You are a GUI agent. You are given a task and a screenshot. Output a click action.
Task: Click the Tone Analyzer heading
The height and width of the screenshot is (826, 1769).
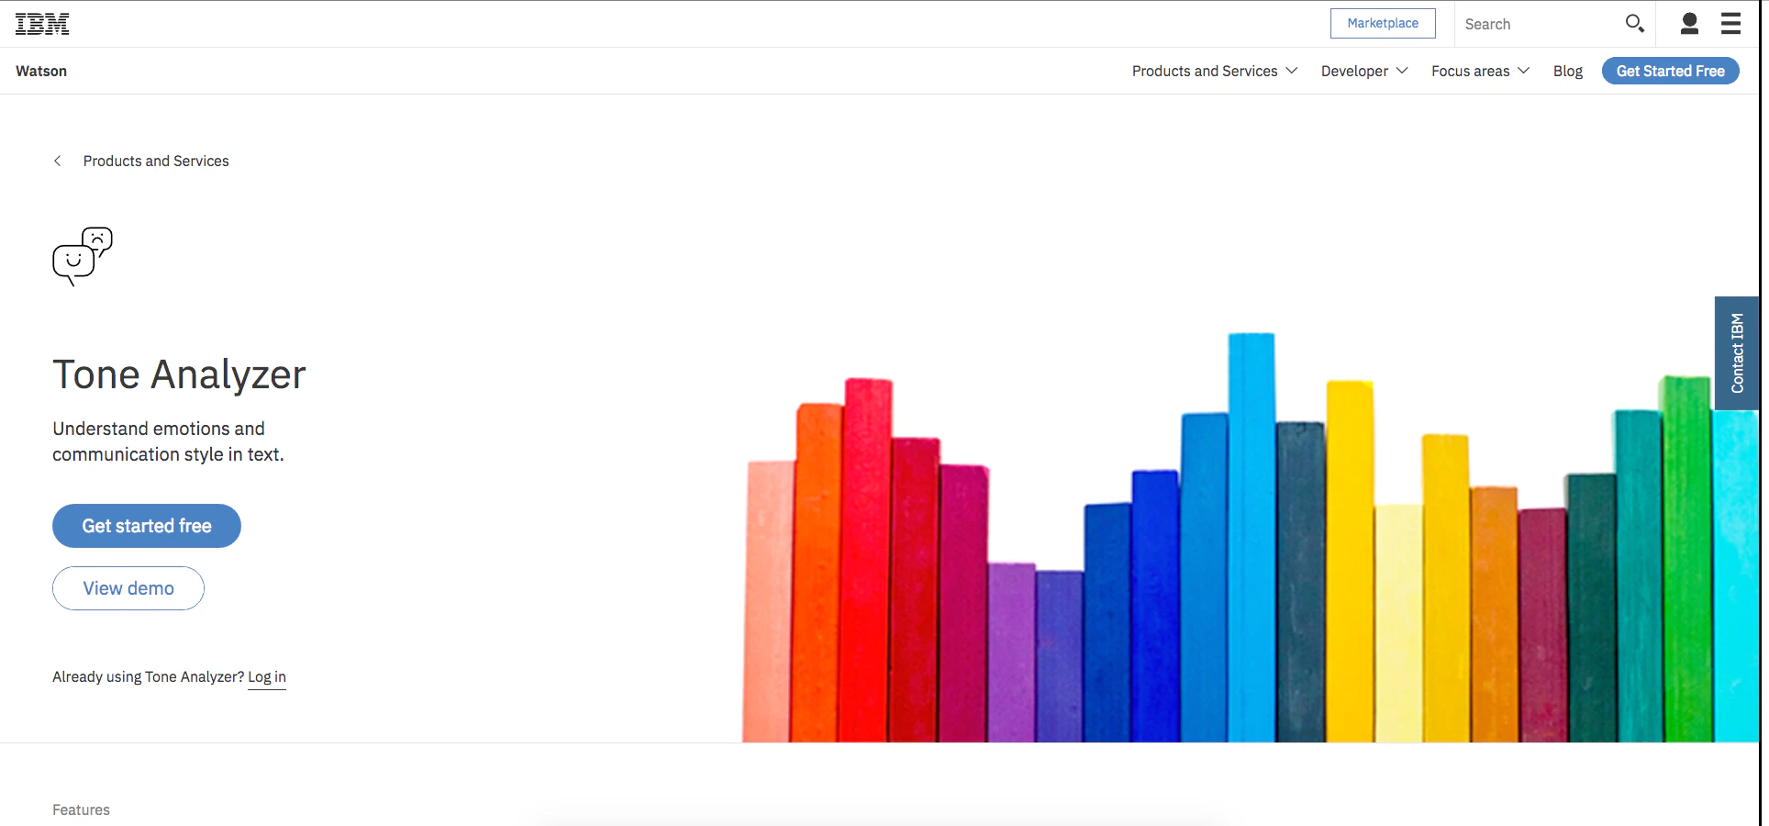(179, 374)
